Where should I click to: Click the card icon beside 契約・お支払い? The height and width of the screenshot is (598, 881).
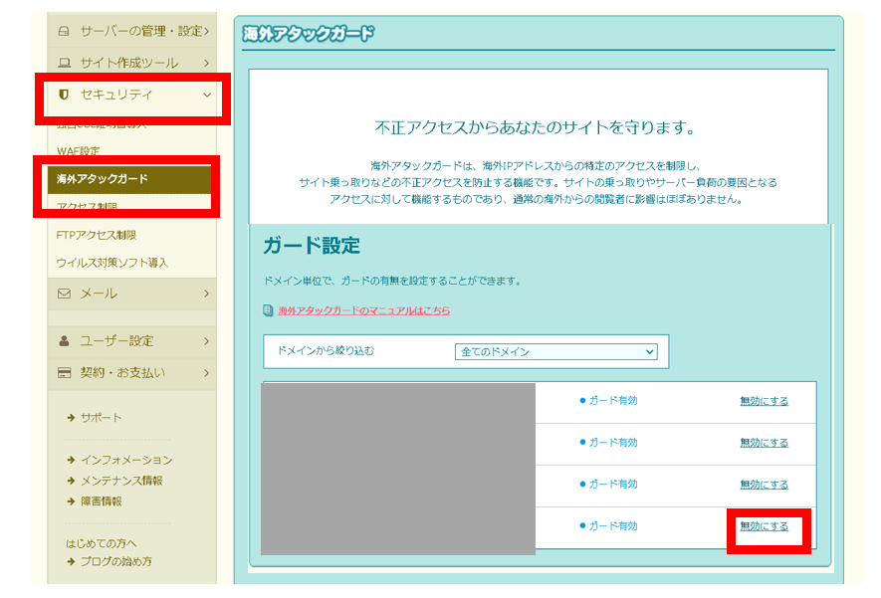tap(65, 373)
